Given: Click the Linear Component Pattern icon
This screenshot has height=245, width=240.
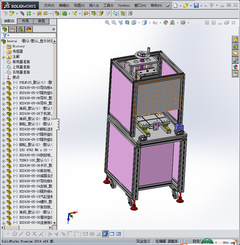Looking at the screenshot, I should pyautogui.click(x=29, y=13).
